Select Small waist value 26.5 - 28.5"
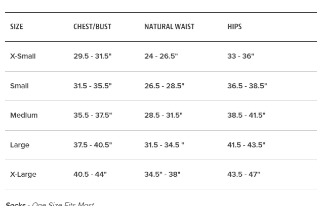The image size is (320, 206). [x=164, y=86]
